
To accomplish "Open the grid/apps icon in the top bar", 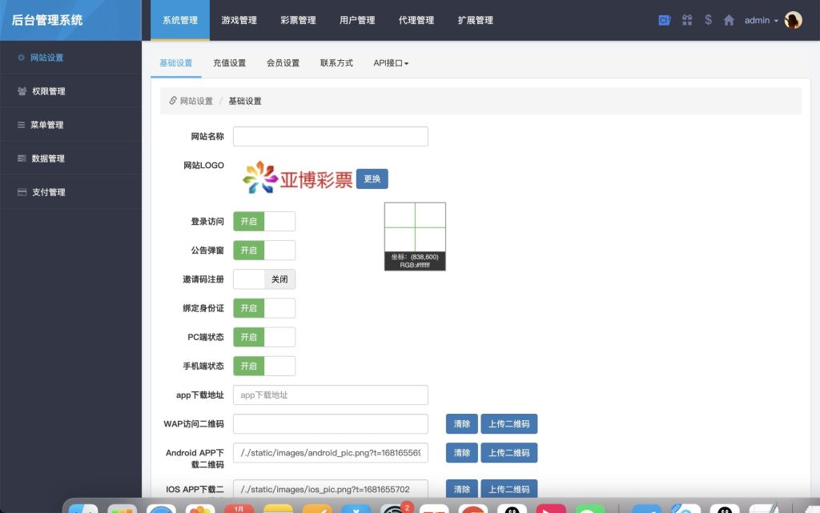I will click(x=686, y=19).
